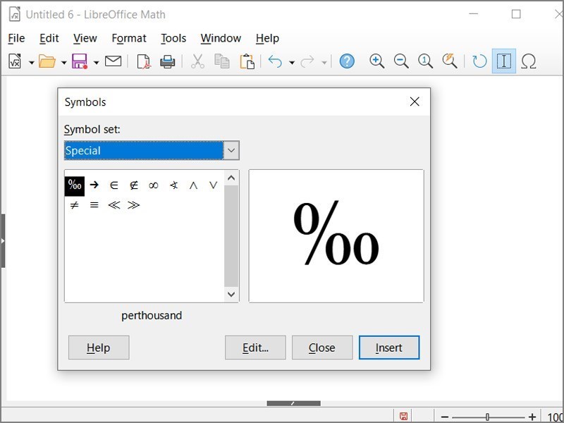Click the Zoom 100% magnifier icon
Screen dimensions: 564x423
tap(425, 61)
